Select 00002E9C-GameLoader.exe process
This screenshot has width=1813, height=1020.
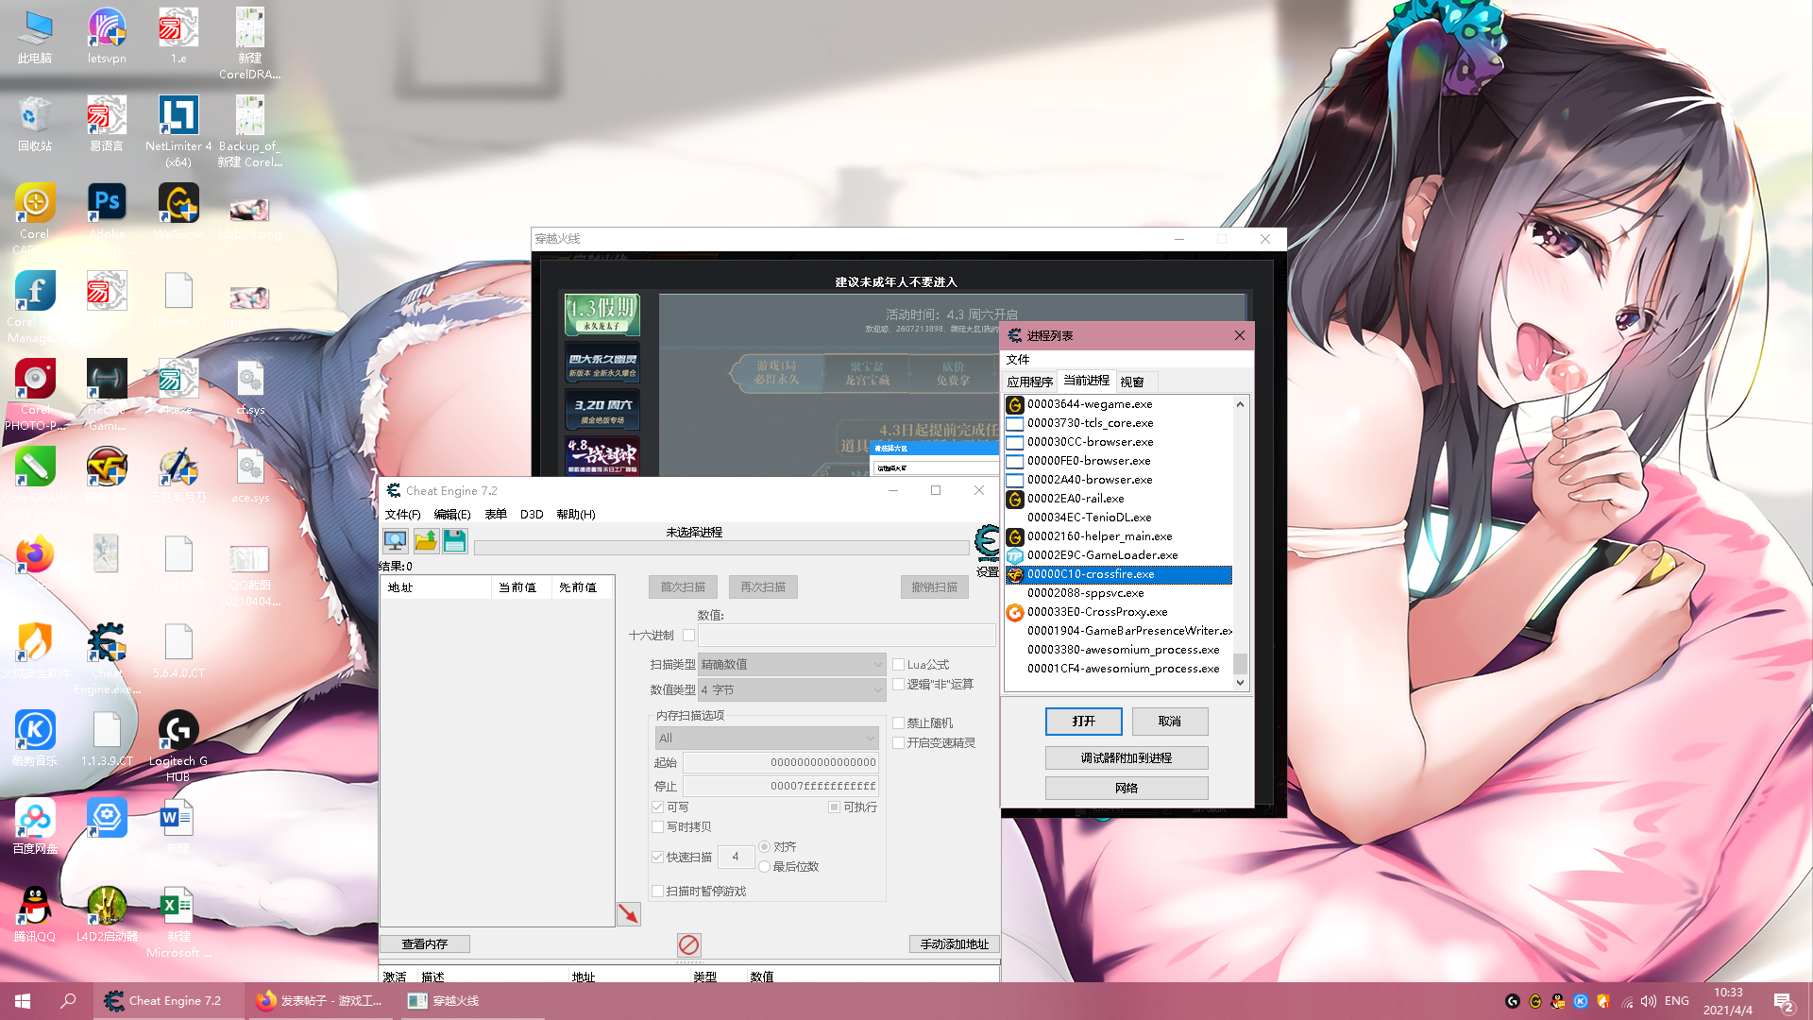click(1119, 555)
